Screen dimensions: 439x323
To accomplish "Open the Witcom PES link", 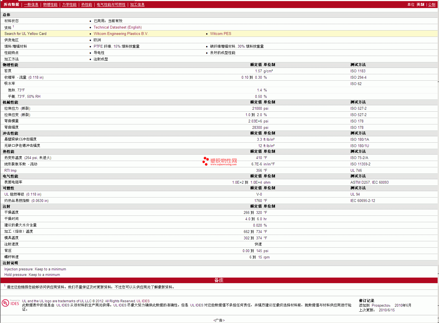I will (x=220, y=34).
